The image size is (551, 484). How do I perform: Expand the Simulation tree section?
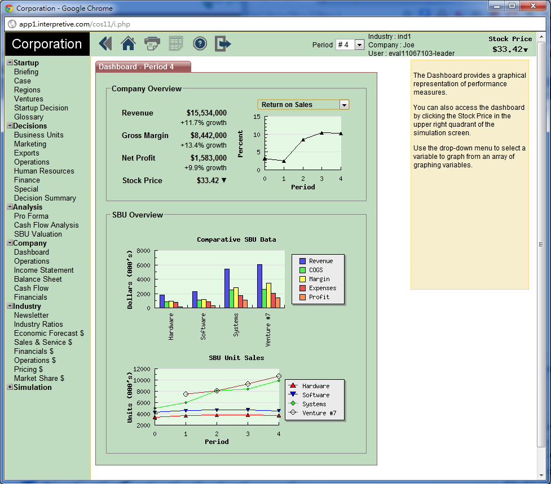click(x=10, y=388)
